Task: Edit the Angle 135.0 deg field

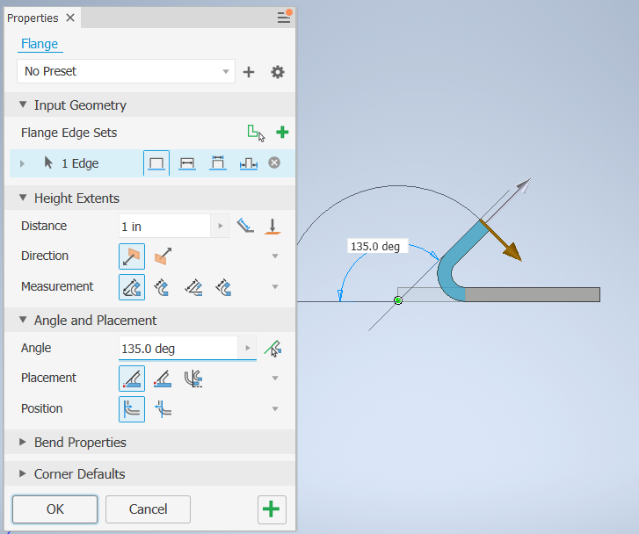Action: tap(178, 349)
